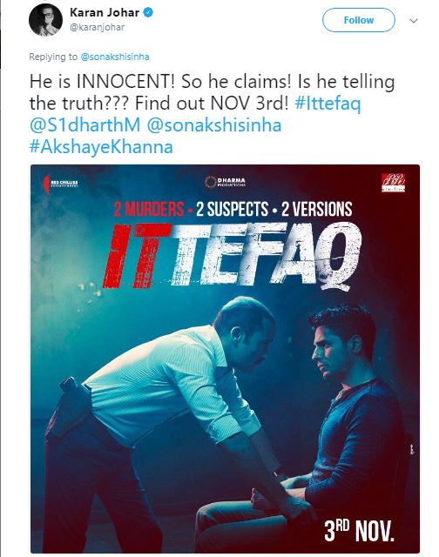Click the Dharma Productions logo
This screenshot has height=557, width=439.
coord(225,182)
